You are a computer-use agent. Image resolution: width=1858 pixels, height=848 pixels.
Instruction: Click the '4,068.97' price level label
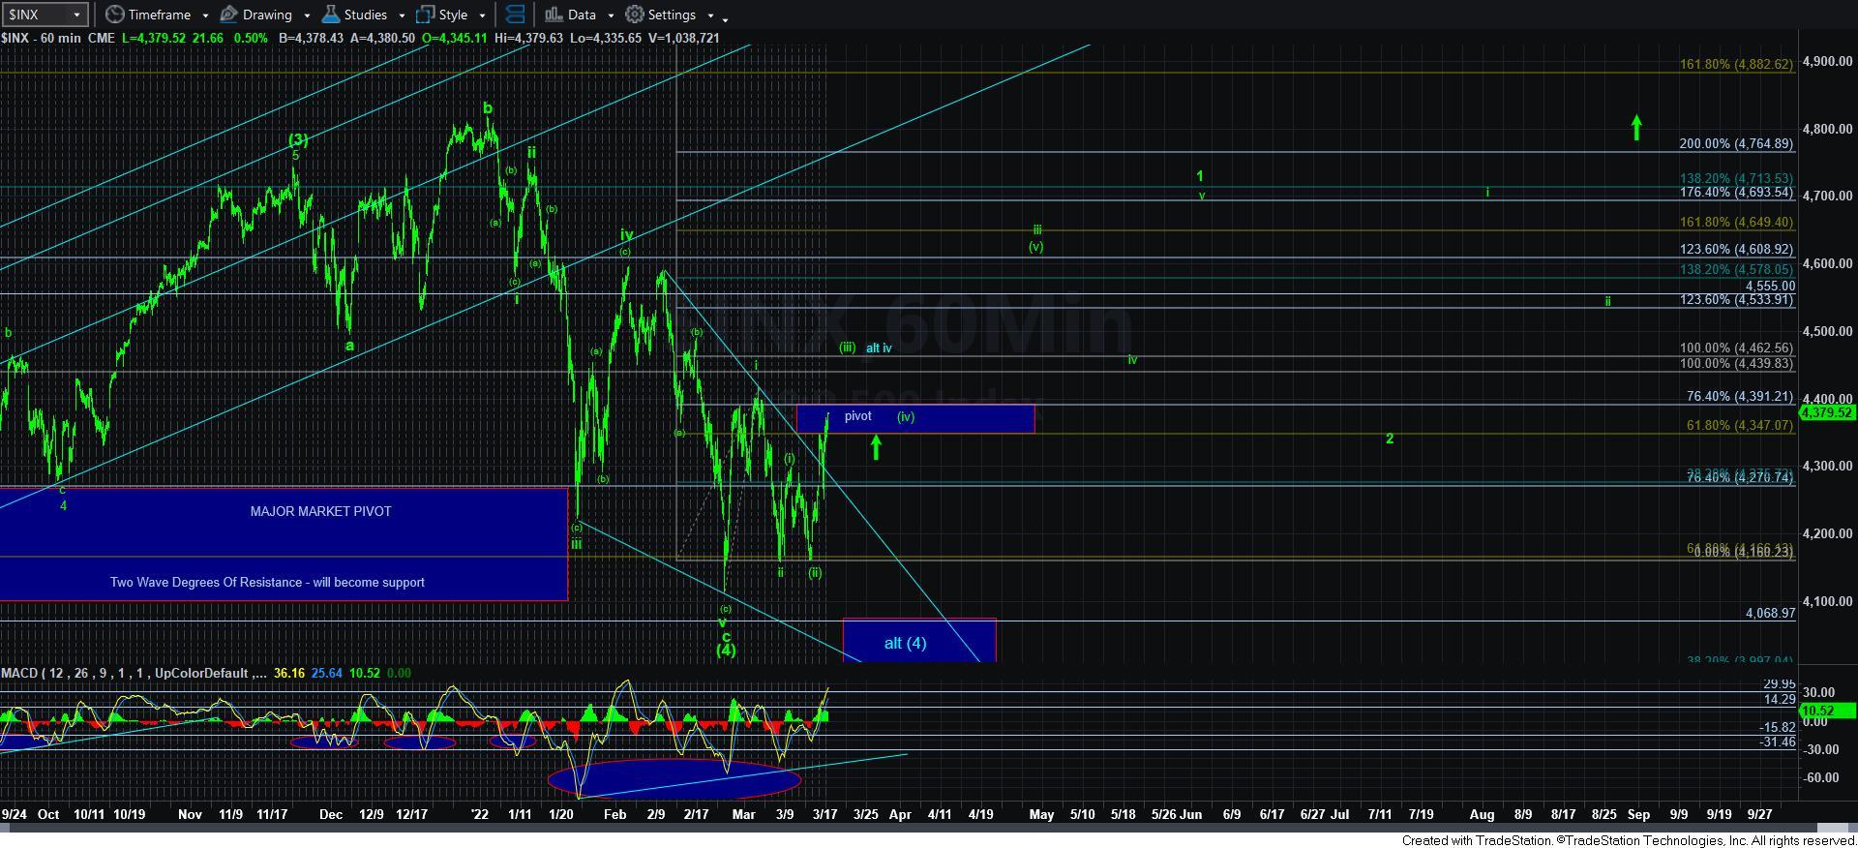[x=1770, y=613]
